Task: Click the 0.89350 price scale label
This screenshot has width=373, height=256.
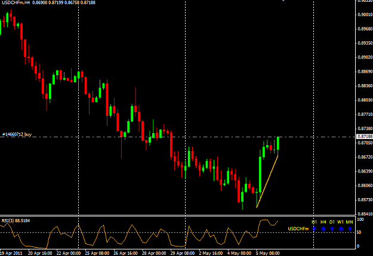Action: (365, 43)
